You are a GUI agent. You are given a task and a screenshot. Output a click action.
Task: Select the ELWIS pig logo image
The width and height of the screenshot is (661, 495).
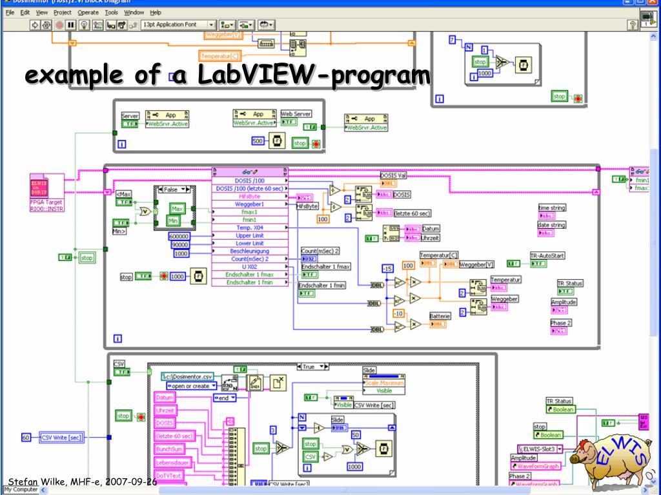click(611, 463)
